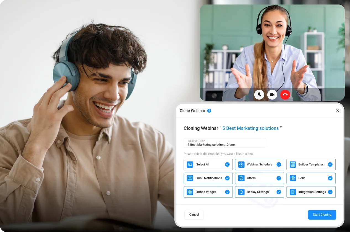Deselect the Polls module checkmark

[330, 178]
